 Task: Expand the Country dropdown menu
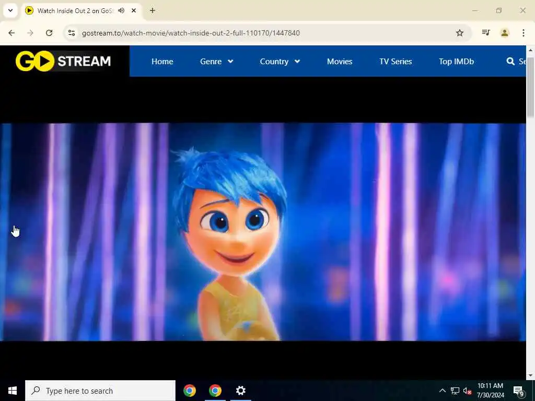(x=280, y=62)
